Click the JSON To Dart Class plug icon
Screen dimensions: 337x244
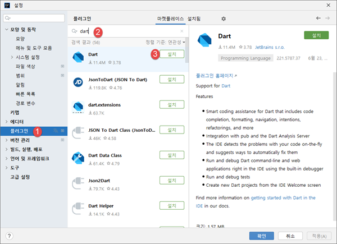[x=78, y=132]
